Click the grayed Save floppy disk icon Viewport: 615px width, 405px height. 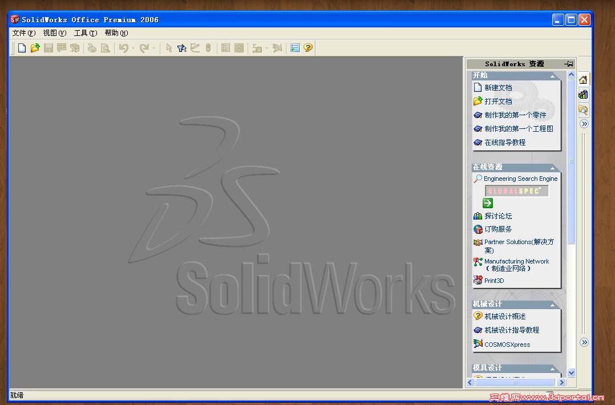pos(48,48)
